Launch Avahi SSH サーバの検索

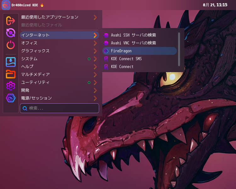[x=139, y=35]
